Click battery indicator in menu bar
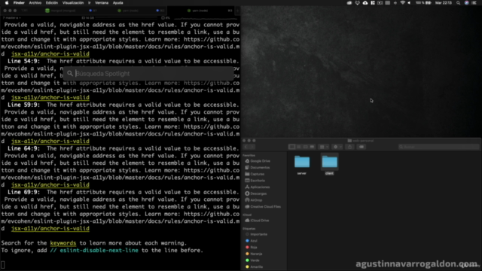Image resolution: width=482 pixels, height=271 pixels. 423,3
